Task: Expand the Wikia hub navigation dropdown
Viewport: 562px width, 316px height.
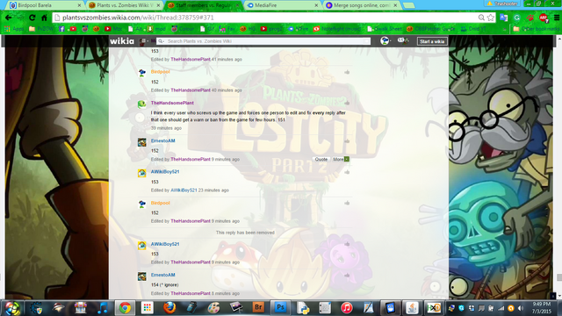Action: pyautogui.click(x=144, y=41)
